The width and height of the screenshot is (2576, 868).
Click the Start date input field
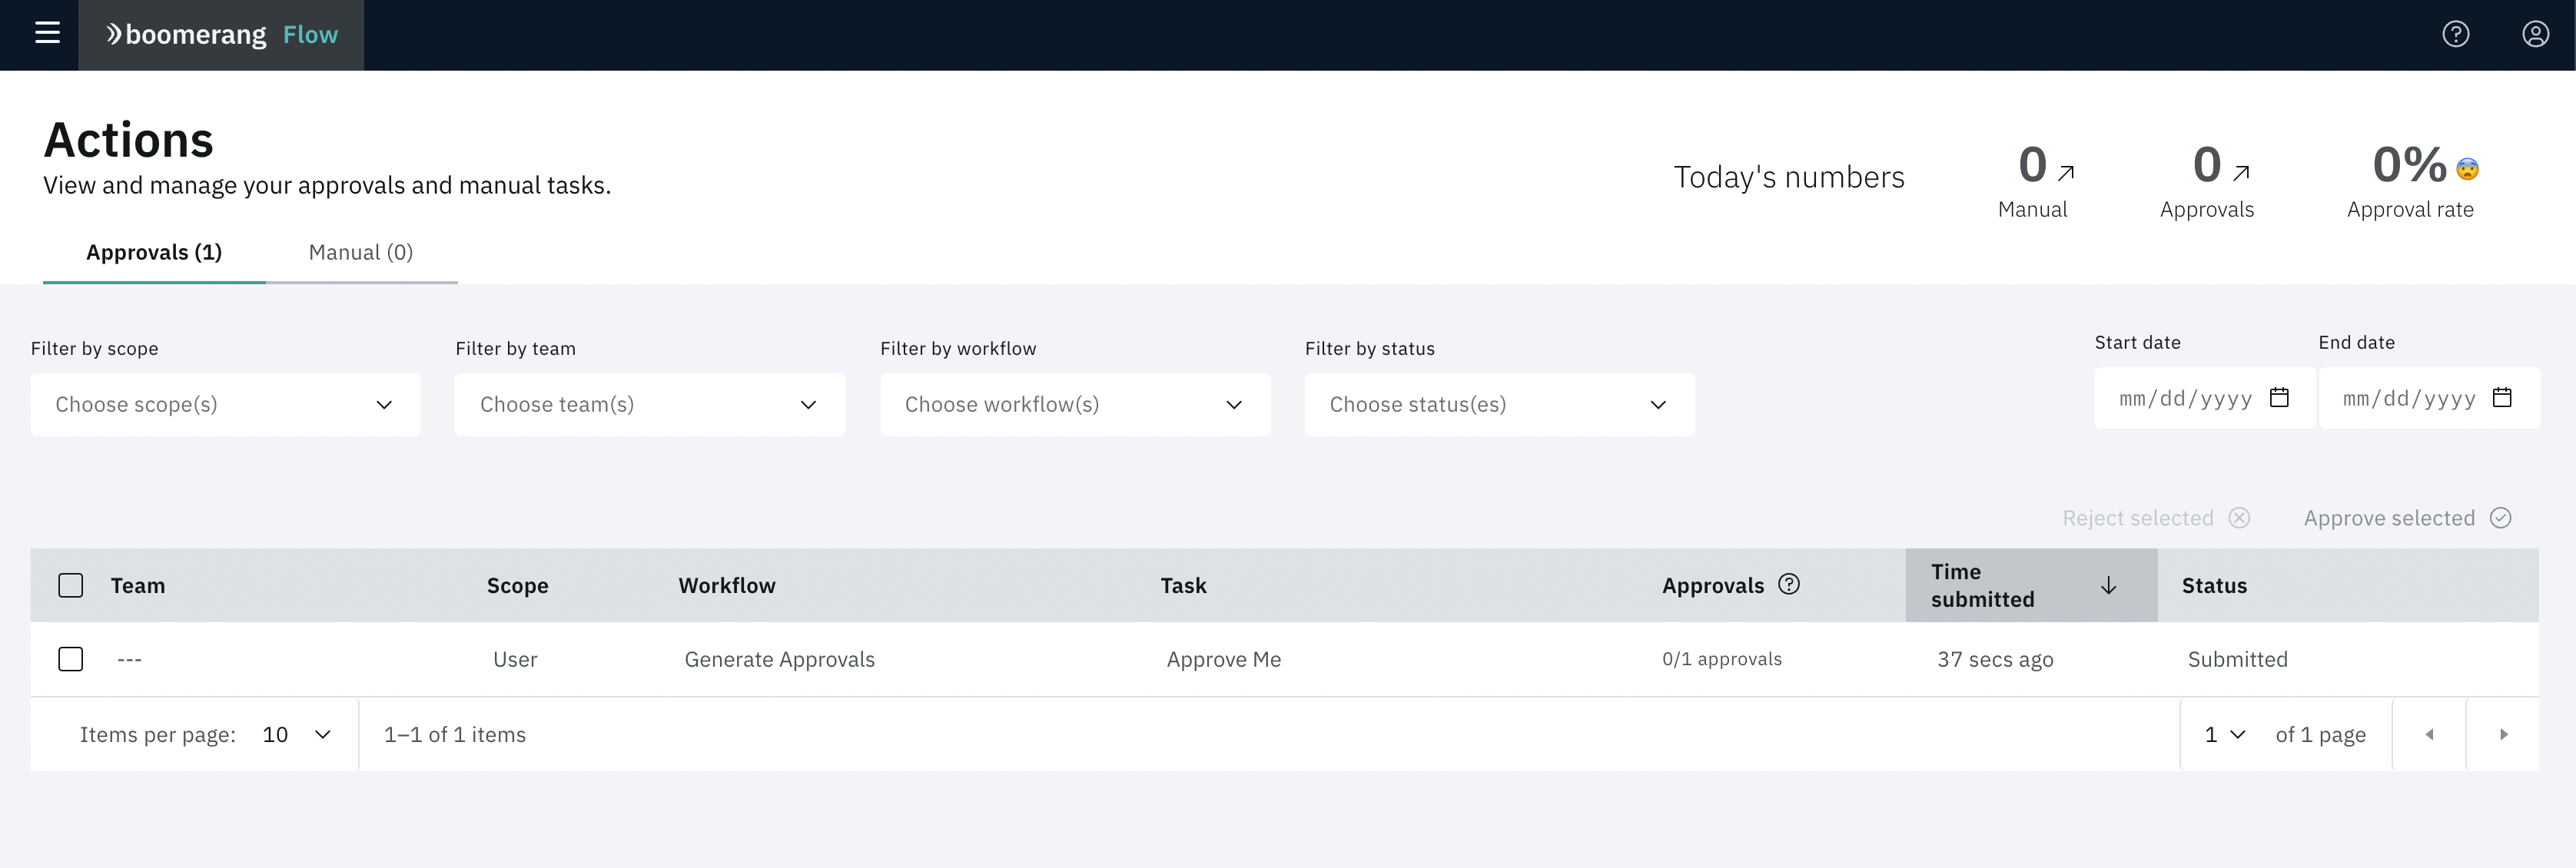[x=2185, y=399]
